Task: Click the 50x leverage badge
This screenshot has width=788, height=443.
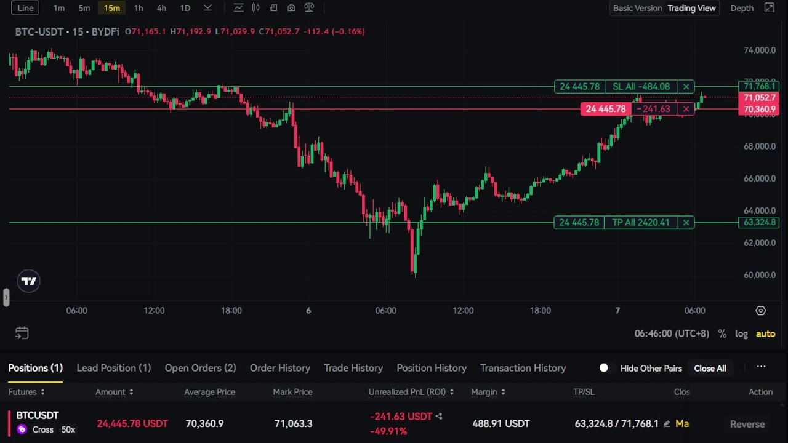Action: coord(68,429)
